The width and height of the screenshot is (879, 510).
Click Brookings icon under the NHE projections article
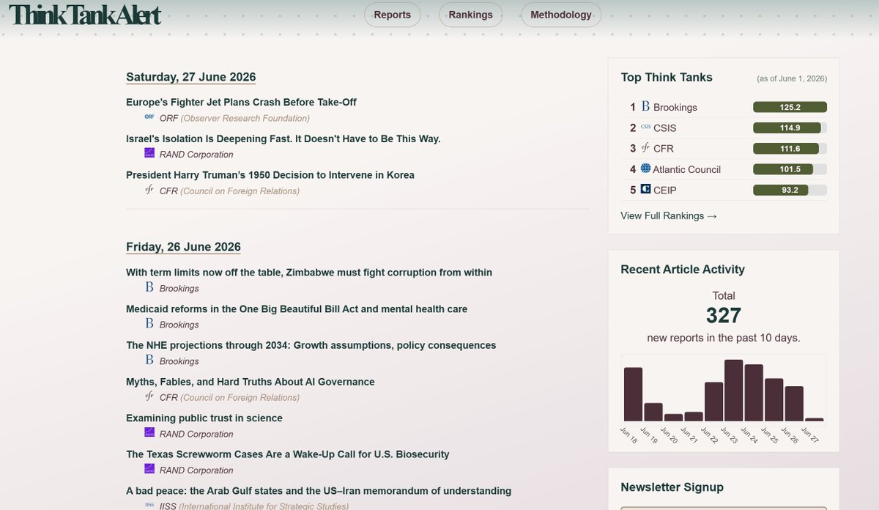click(149, 361)
